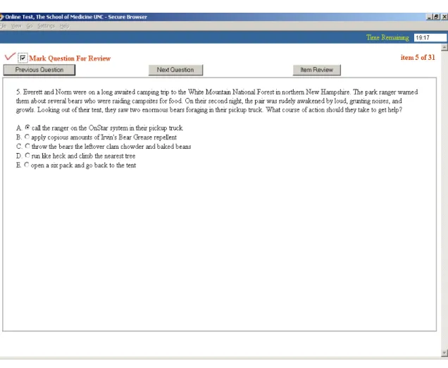Open the Item Review screen
448x368 pixels.
(316, 70)
